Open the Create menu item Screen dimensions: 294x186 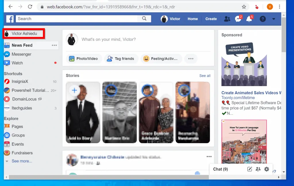click(x=211, y=19)
